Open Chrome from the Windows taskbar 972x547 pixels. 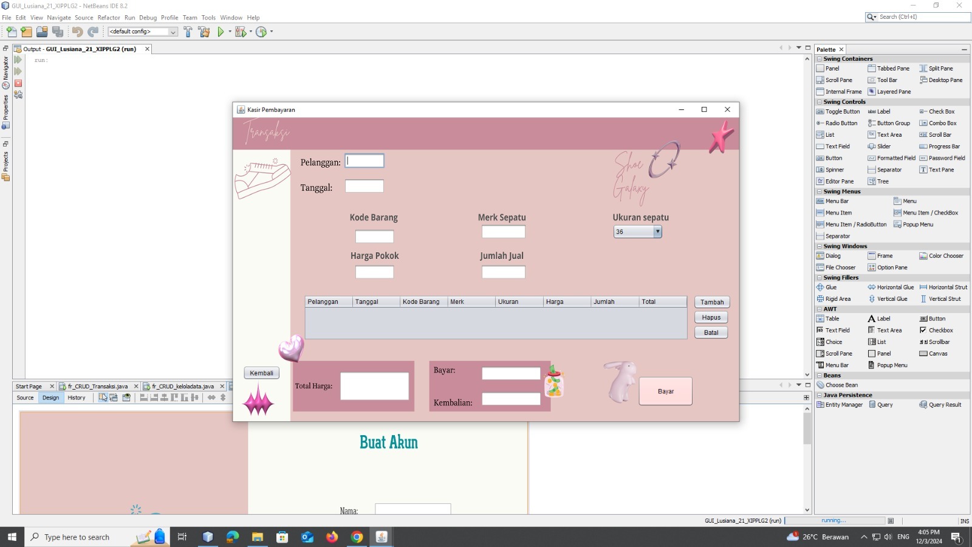point(357,537)
